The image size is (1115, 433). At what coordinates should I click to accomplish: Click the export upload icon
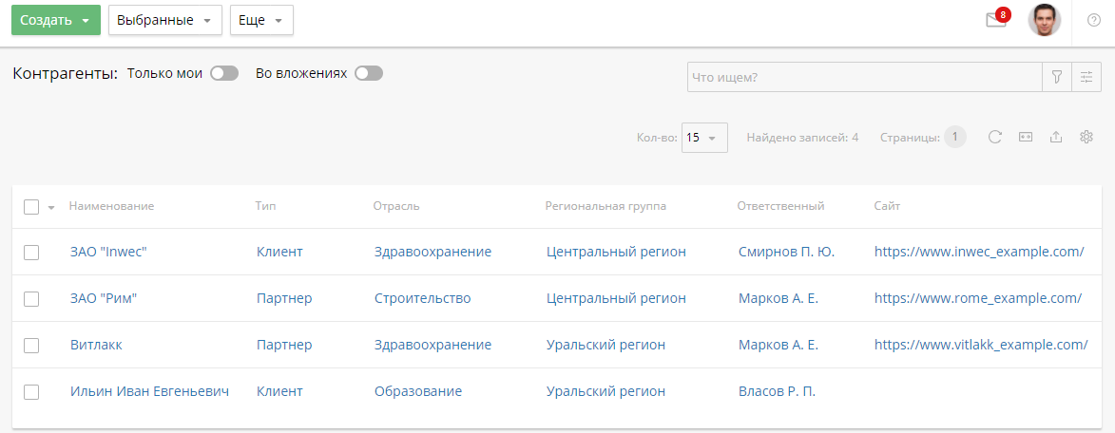point(1055,137)
